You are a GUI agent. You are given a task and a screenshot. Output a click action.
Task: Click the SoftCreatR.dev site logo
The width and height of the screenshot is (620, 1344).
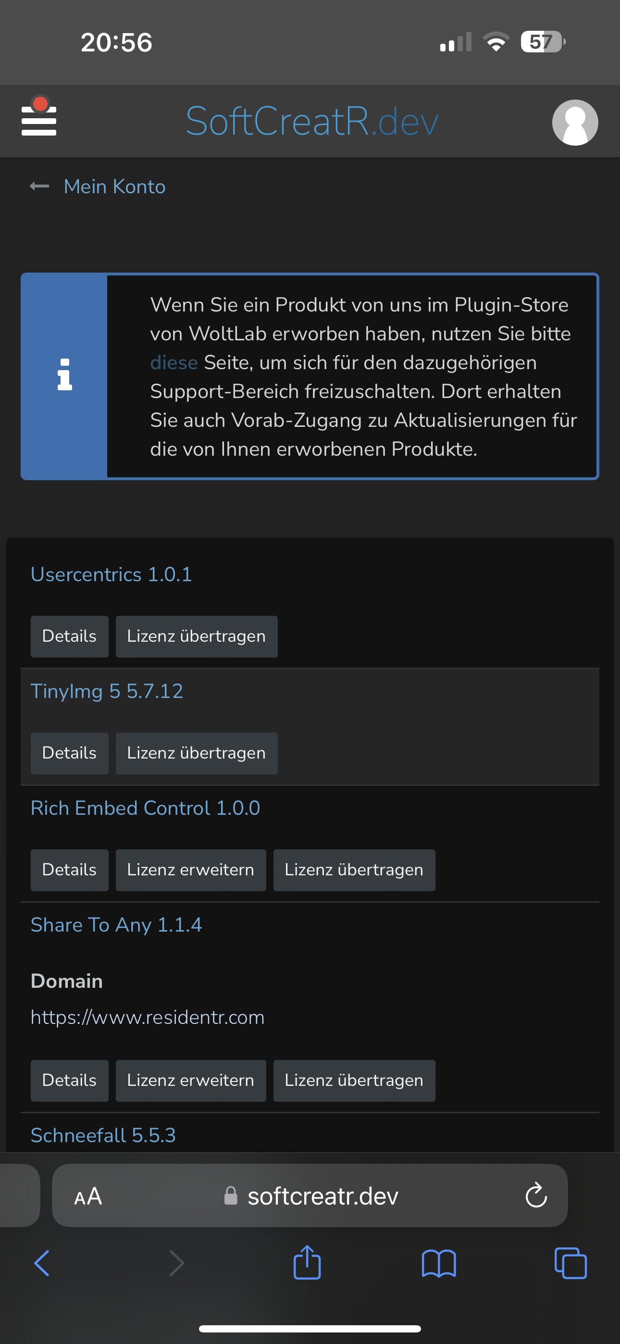pyautogui.click(x=311, y=121)
